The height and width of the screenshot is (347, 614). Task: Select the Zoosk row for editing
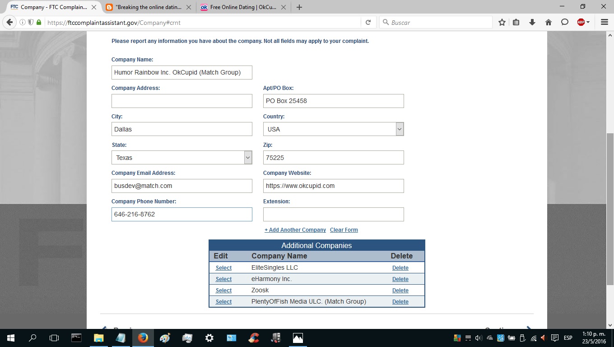(x=223, y=291)
